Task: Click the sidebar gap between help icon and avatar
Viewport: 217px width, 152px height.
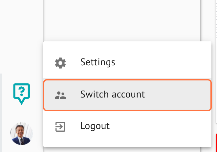Action: (22, 114)
